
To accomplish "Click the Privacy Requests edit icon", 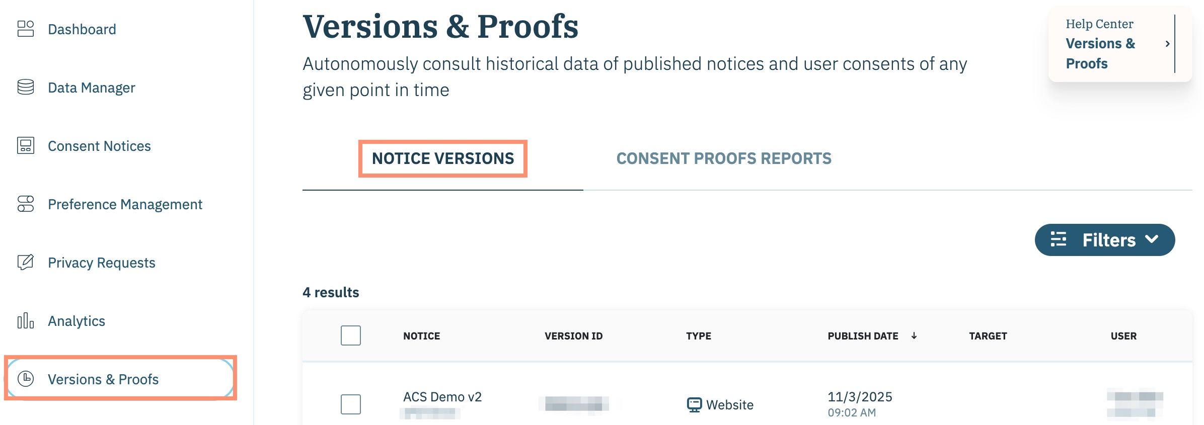I will [x=26, y=263].
